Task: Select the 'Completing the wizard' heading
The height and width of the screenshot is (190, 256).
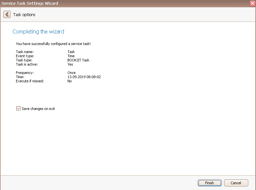Action: (x=38, y=32)
